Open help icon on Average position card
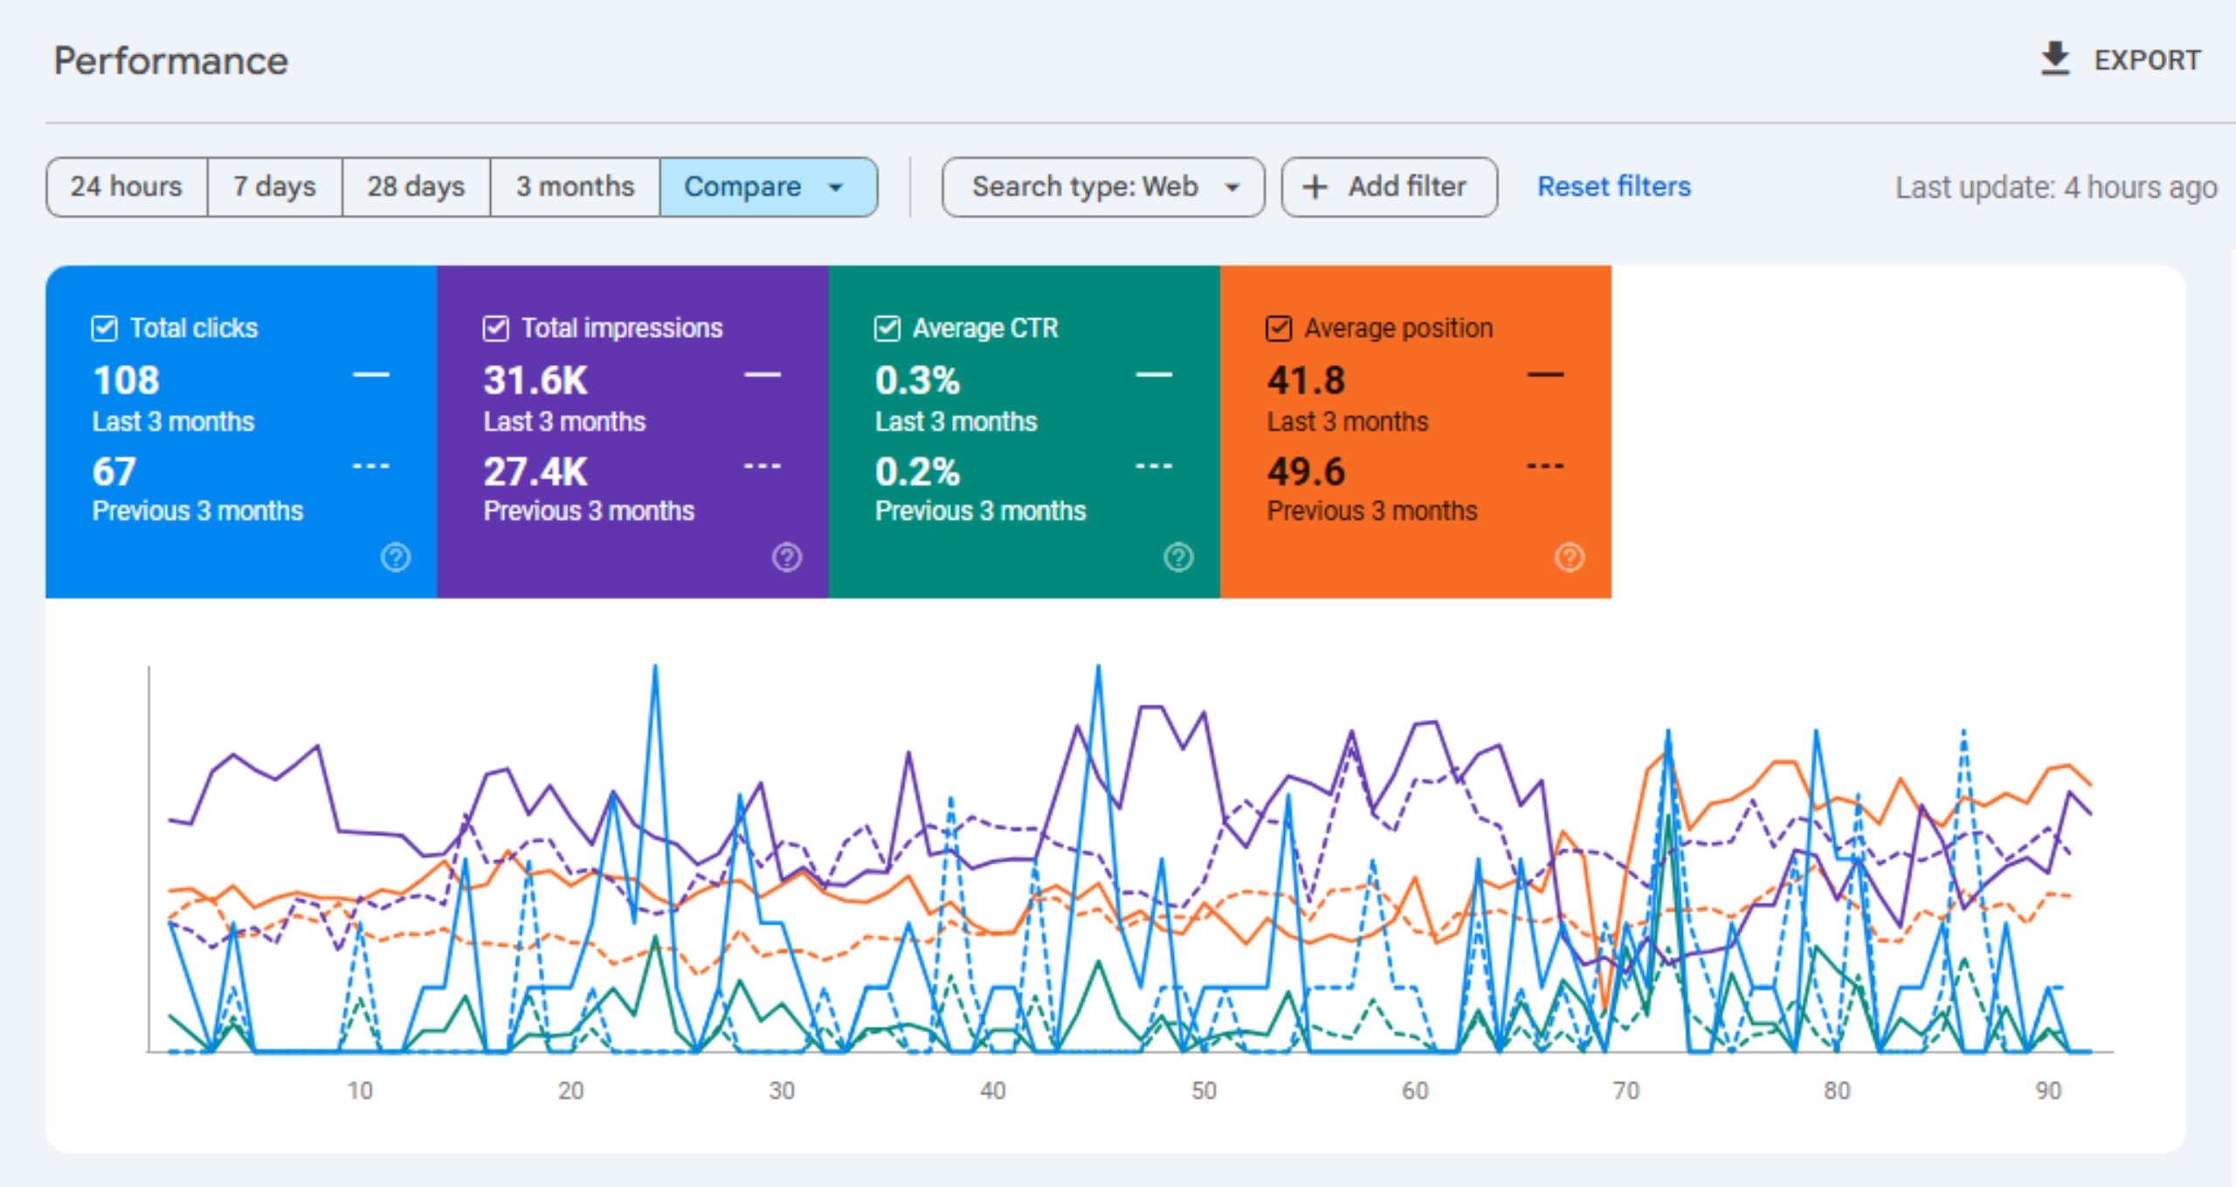The image size is (2236, 1187). (1570, 556)
